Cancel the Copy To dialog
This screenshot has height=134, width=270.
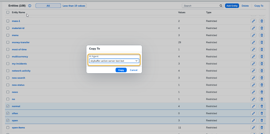point(134,70)
